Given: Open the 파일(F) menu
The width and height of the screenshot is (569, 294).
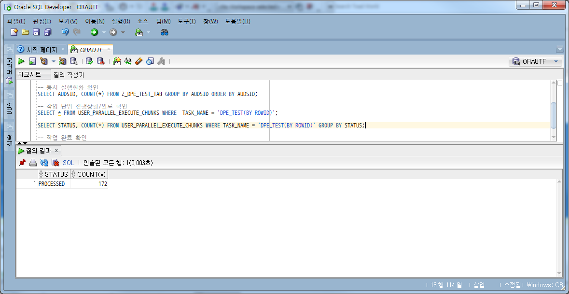Looking at the screenshot, I should (x=16, y=21).
